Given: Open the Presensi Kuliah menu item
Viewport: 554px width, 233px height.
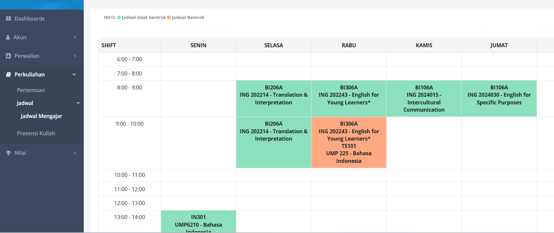Looking at the screenshot, I should (x=36, y=133).
